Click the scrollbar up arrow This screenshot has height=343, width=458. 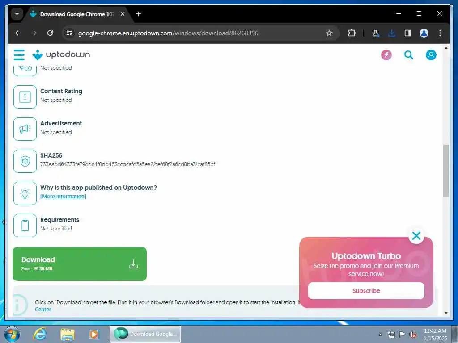click(x=446, y=47)
